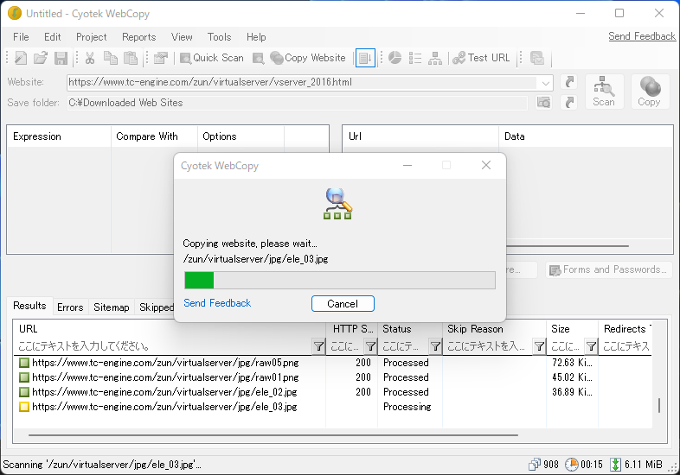
Task: Click the URL column filter text box
Action: (x=164, y=346)
